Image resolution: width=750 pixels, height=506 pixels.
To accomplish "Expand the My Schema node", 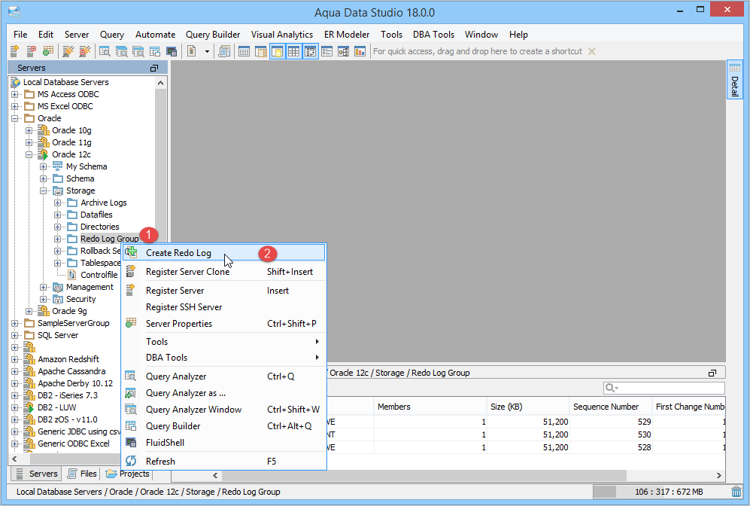I will coord(44,166).
